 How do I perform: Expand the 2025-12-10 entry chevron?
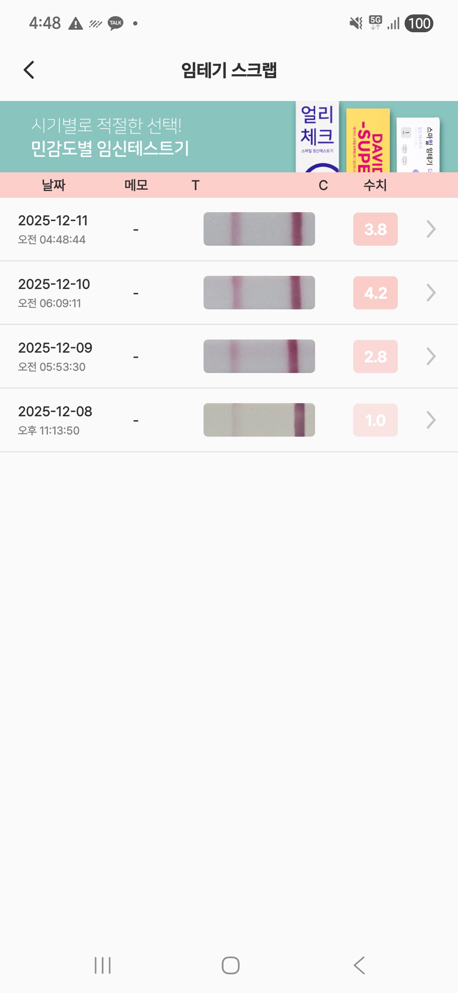(x=431, y=293)
